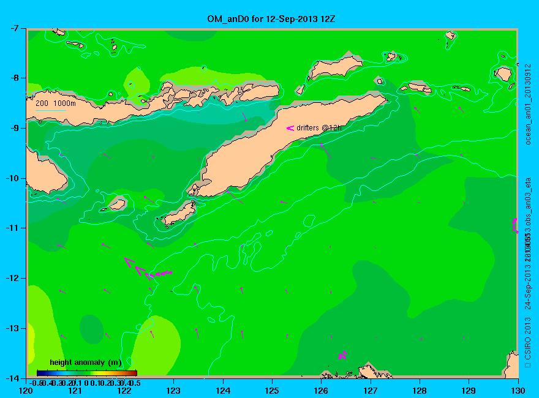
Task: Click the 'drifters @12h' legend text
Action: coord(319,128)
